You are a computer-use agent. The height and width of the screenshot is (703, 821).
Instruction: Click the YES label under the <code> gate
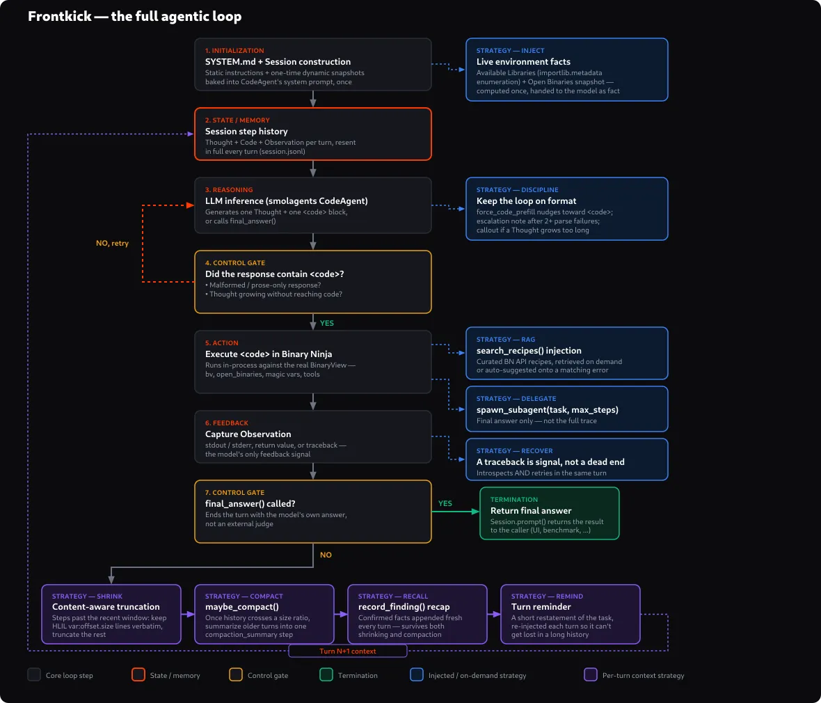point(327,323)
